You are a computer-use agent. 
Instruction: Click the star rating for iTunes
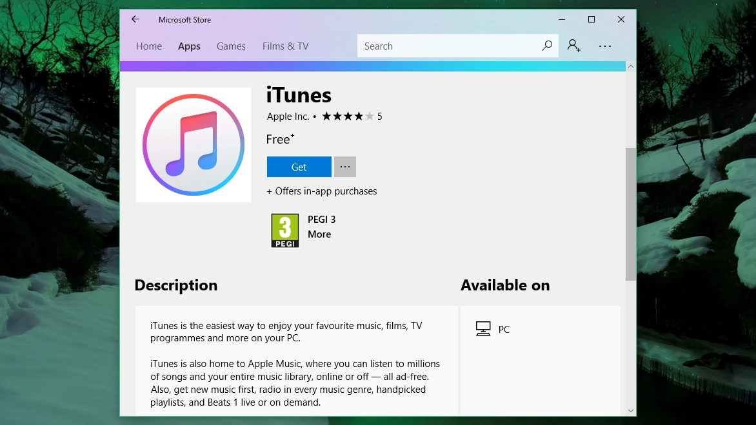pos(348,116)
